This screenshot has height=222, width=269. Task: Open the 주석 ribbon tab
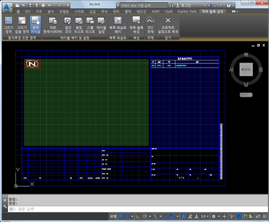click(x=104, y=12)
